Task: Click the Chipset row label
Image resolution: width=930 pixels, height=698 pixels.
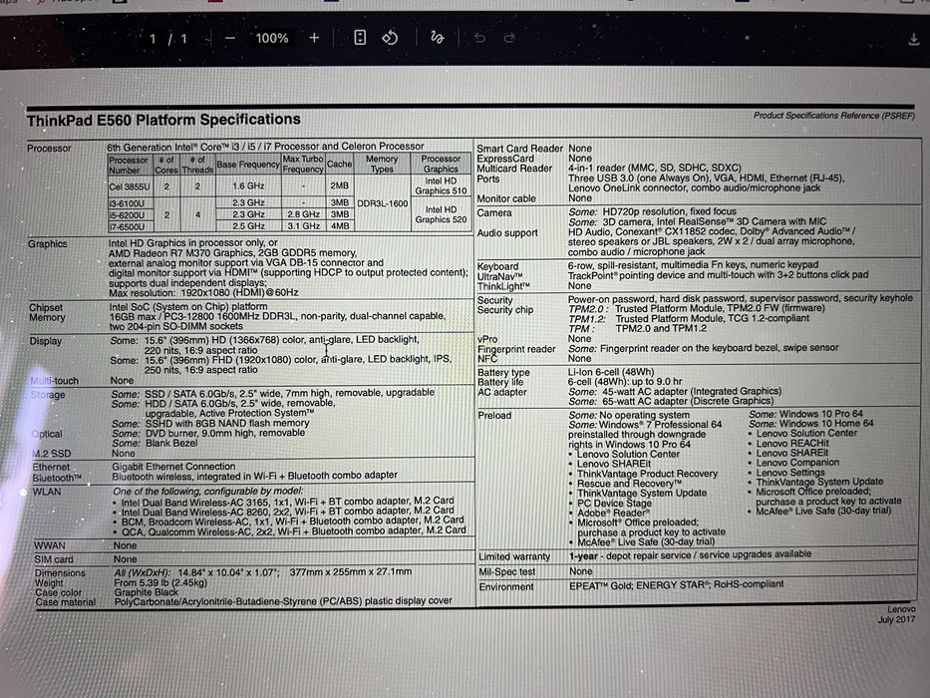Action: click(46, 307)
